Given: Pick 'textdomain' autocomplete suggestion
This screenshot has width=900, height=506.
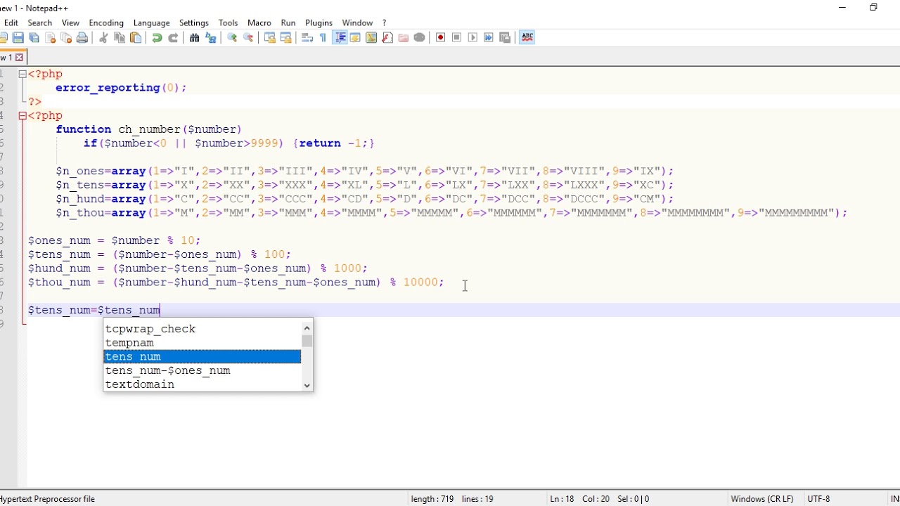Looking at the screenshot, I should click(202, 384).
